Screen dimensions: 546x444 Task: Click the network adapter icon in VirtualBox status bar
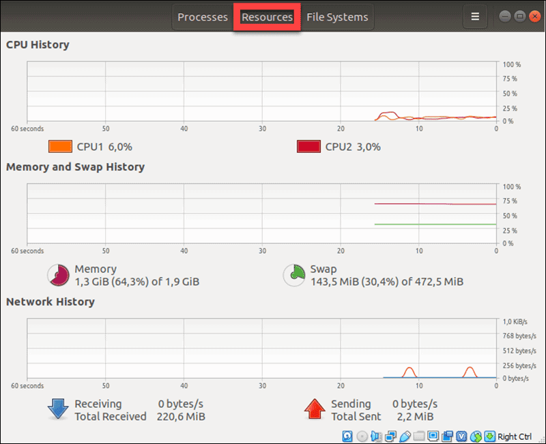[x=389, y=436]
